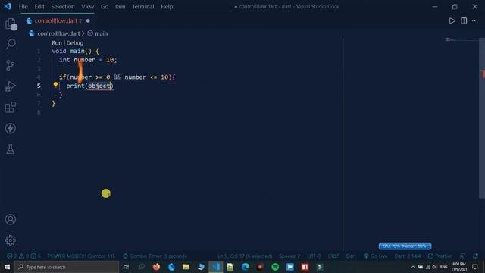Open the File menu

(23, 7)
